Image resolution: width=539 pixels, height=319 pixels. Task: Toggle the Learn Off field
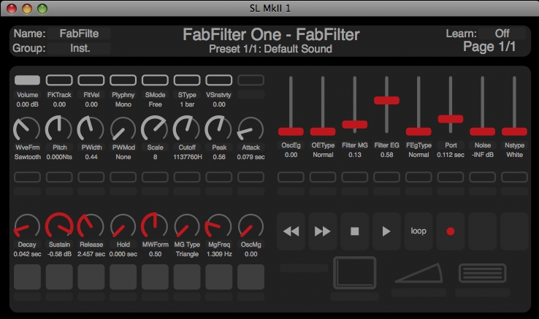tap(502, 34)
